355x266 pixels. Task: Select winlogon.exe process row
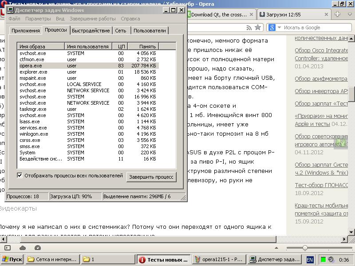pyautogui.click(x=88, y=134)
